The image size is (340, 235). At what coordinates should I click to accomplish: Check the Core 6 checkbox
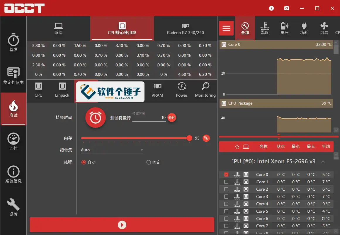[226, 219]
